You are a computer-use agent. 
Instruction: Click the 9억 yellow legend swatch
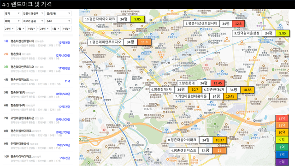(282, 140)
